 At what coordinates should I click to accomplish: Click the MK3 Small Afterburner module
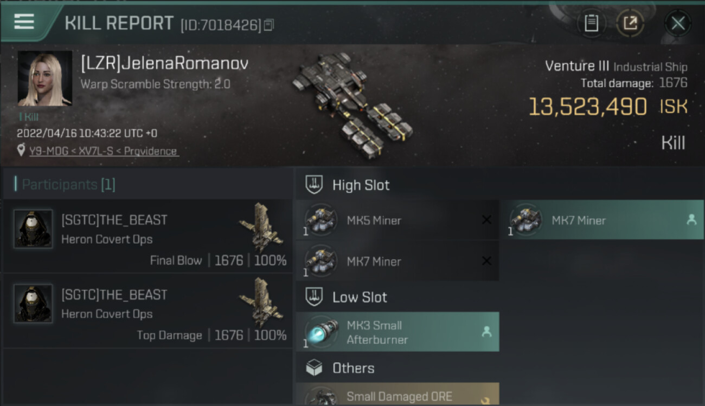[x=398, y=332]
